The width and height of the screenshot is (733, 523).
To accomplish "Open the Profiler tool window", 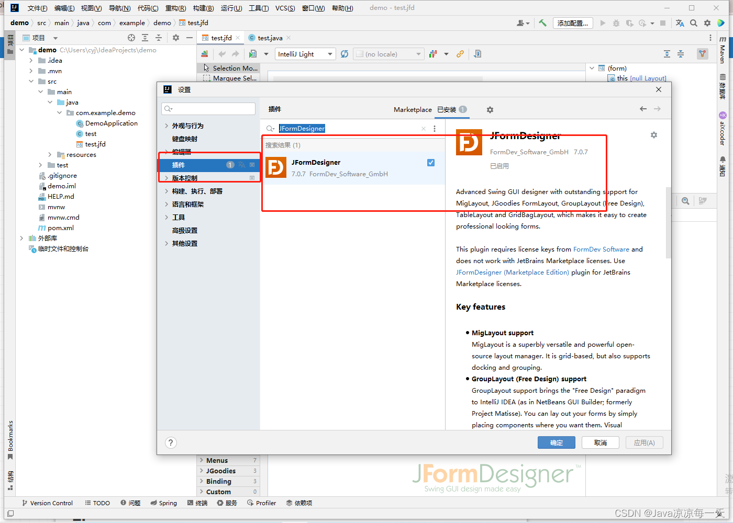I will coord(261,503).
